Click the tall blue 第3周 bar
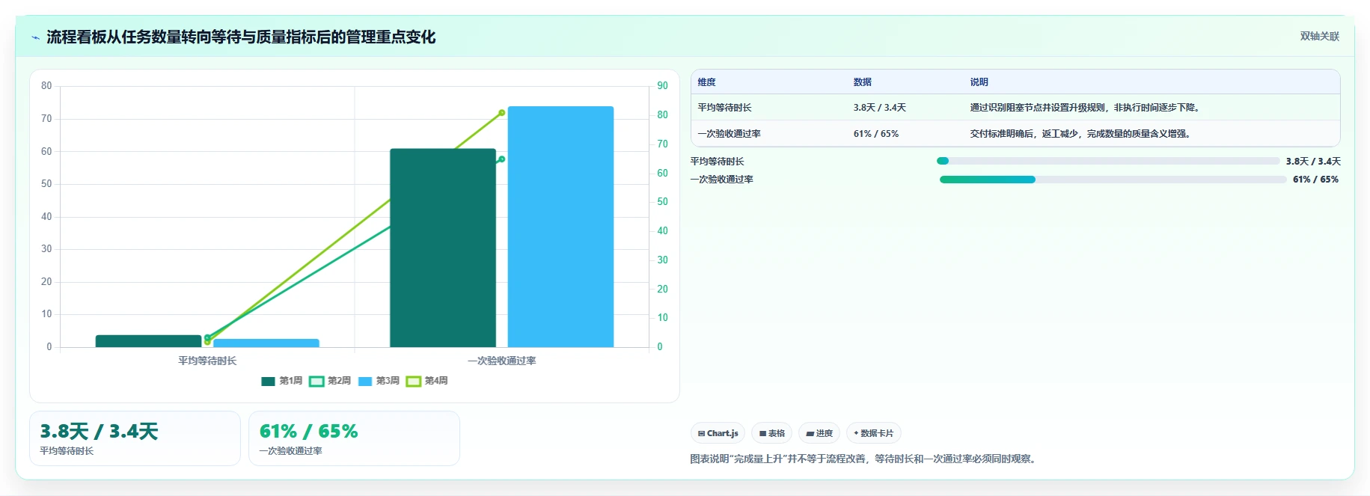Screen dimensions: 1370x496 tap(560, 227)
